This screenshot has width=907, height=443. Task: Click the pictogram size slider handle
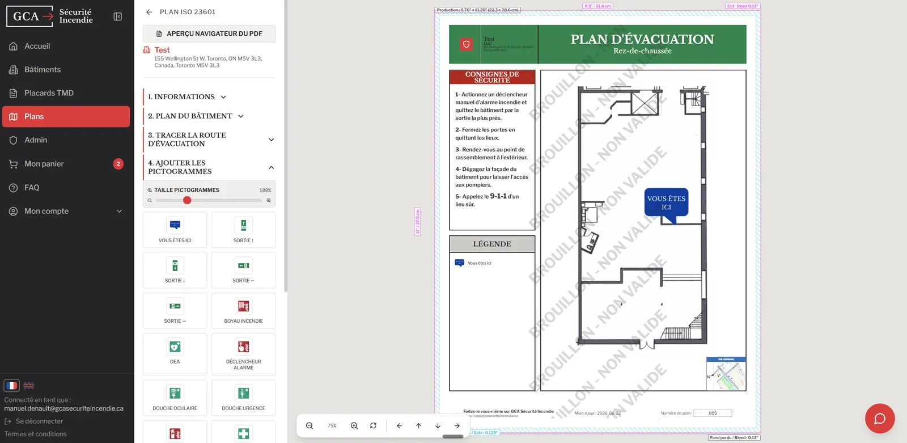[187, 200]
